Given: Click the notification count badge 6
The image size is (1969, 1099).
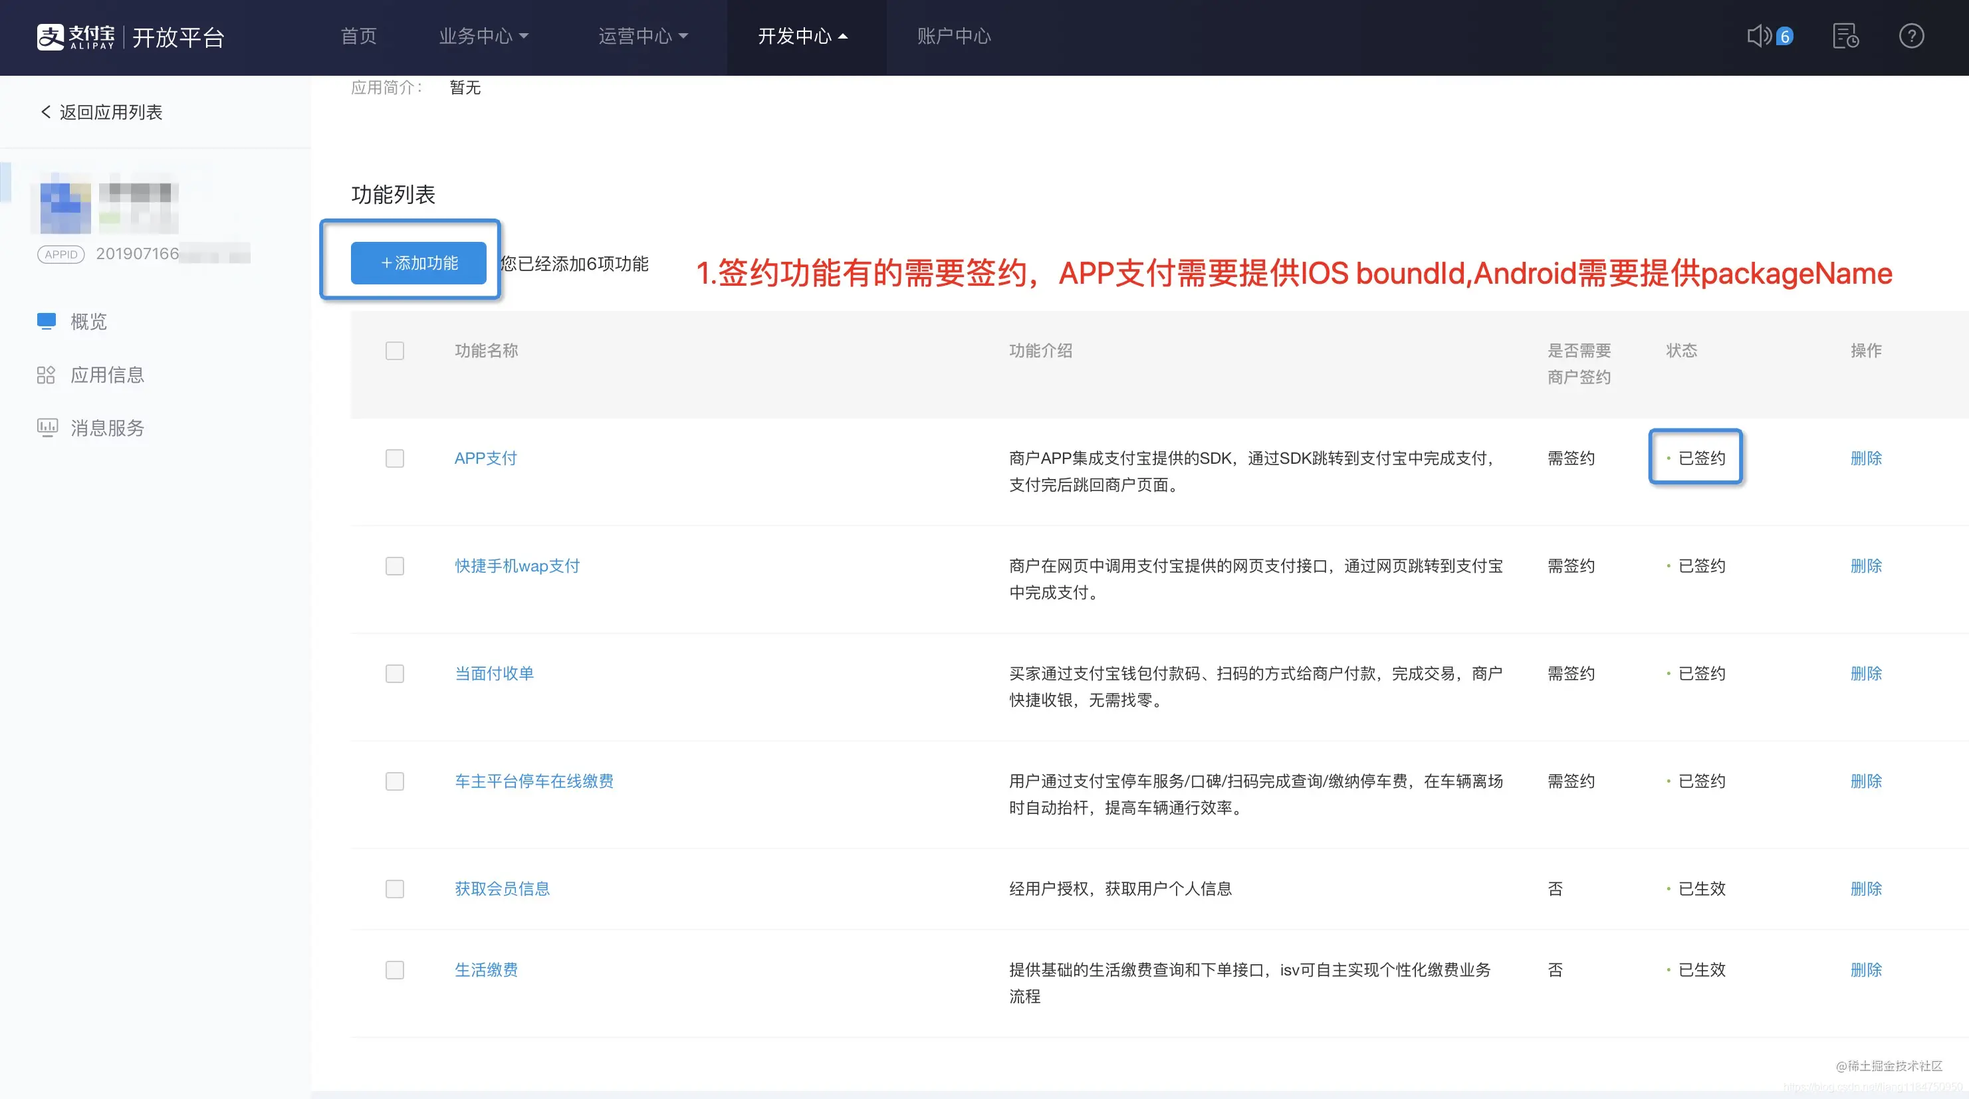Looking at the screenshot, I should tap(1785, 37).
